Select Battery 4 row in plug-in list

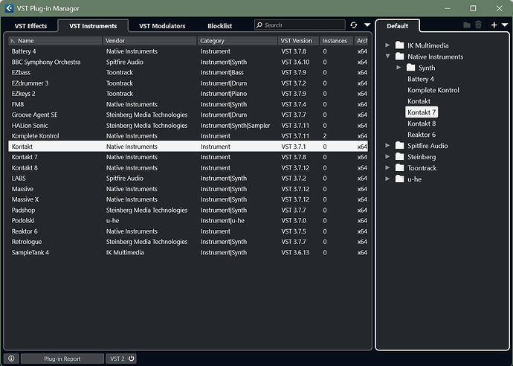point(188,51)
